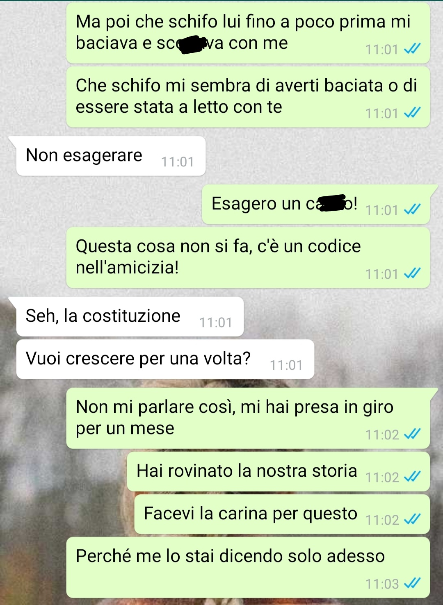The image size is (443, 605).
Task: Tap read ticks on 'Che schifo mi sembra' message
Action: pyautogui.click(x=412, y=113)
